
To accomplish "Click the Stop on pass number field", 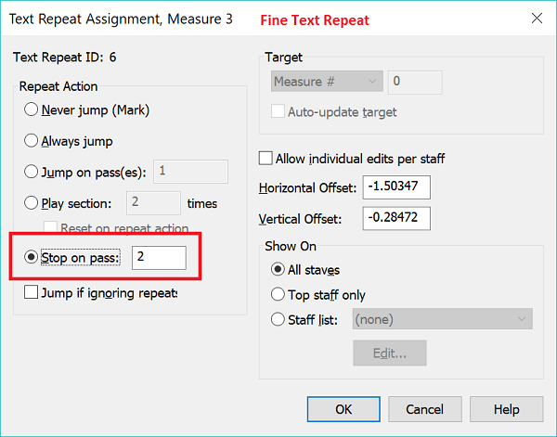I will click(x=159, y=258).
